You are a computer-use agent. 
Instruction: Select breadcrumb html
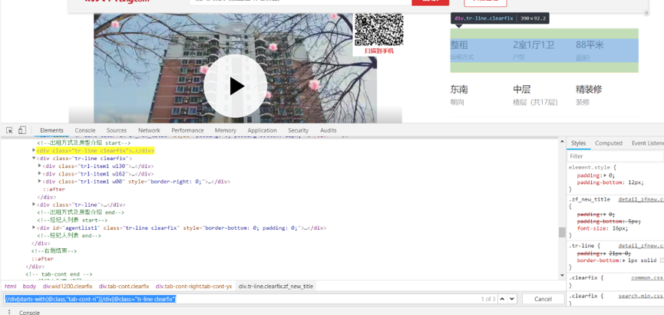click(10, 286)
